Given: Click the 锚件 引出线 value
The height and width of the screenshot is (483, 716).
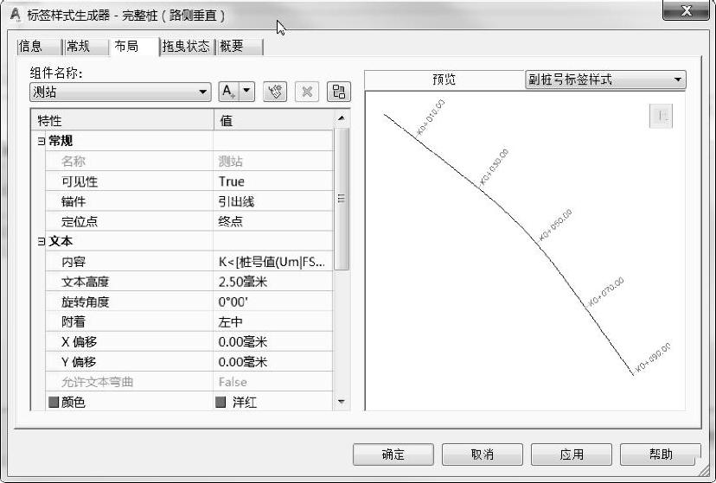Looking at the screenshot, I should 273,201.
